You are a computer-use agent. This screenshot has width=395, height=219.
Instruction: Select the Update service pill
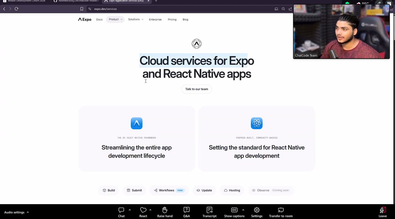coord(204,190)
